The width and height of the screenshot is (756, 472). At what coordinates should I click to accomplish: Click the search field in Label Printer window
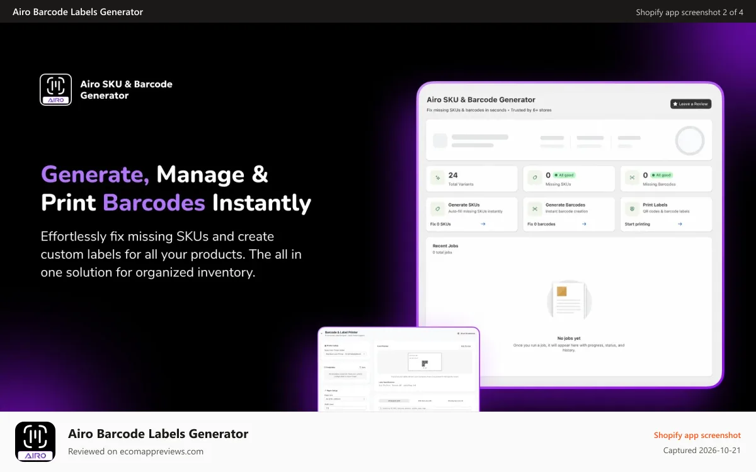coord(425,408)
